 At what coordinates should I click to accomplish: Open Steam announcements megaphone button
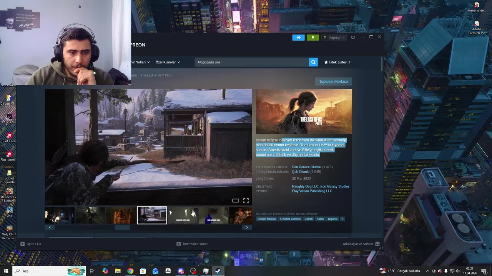[298, 38]
